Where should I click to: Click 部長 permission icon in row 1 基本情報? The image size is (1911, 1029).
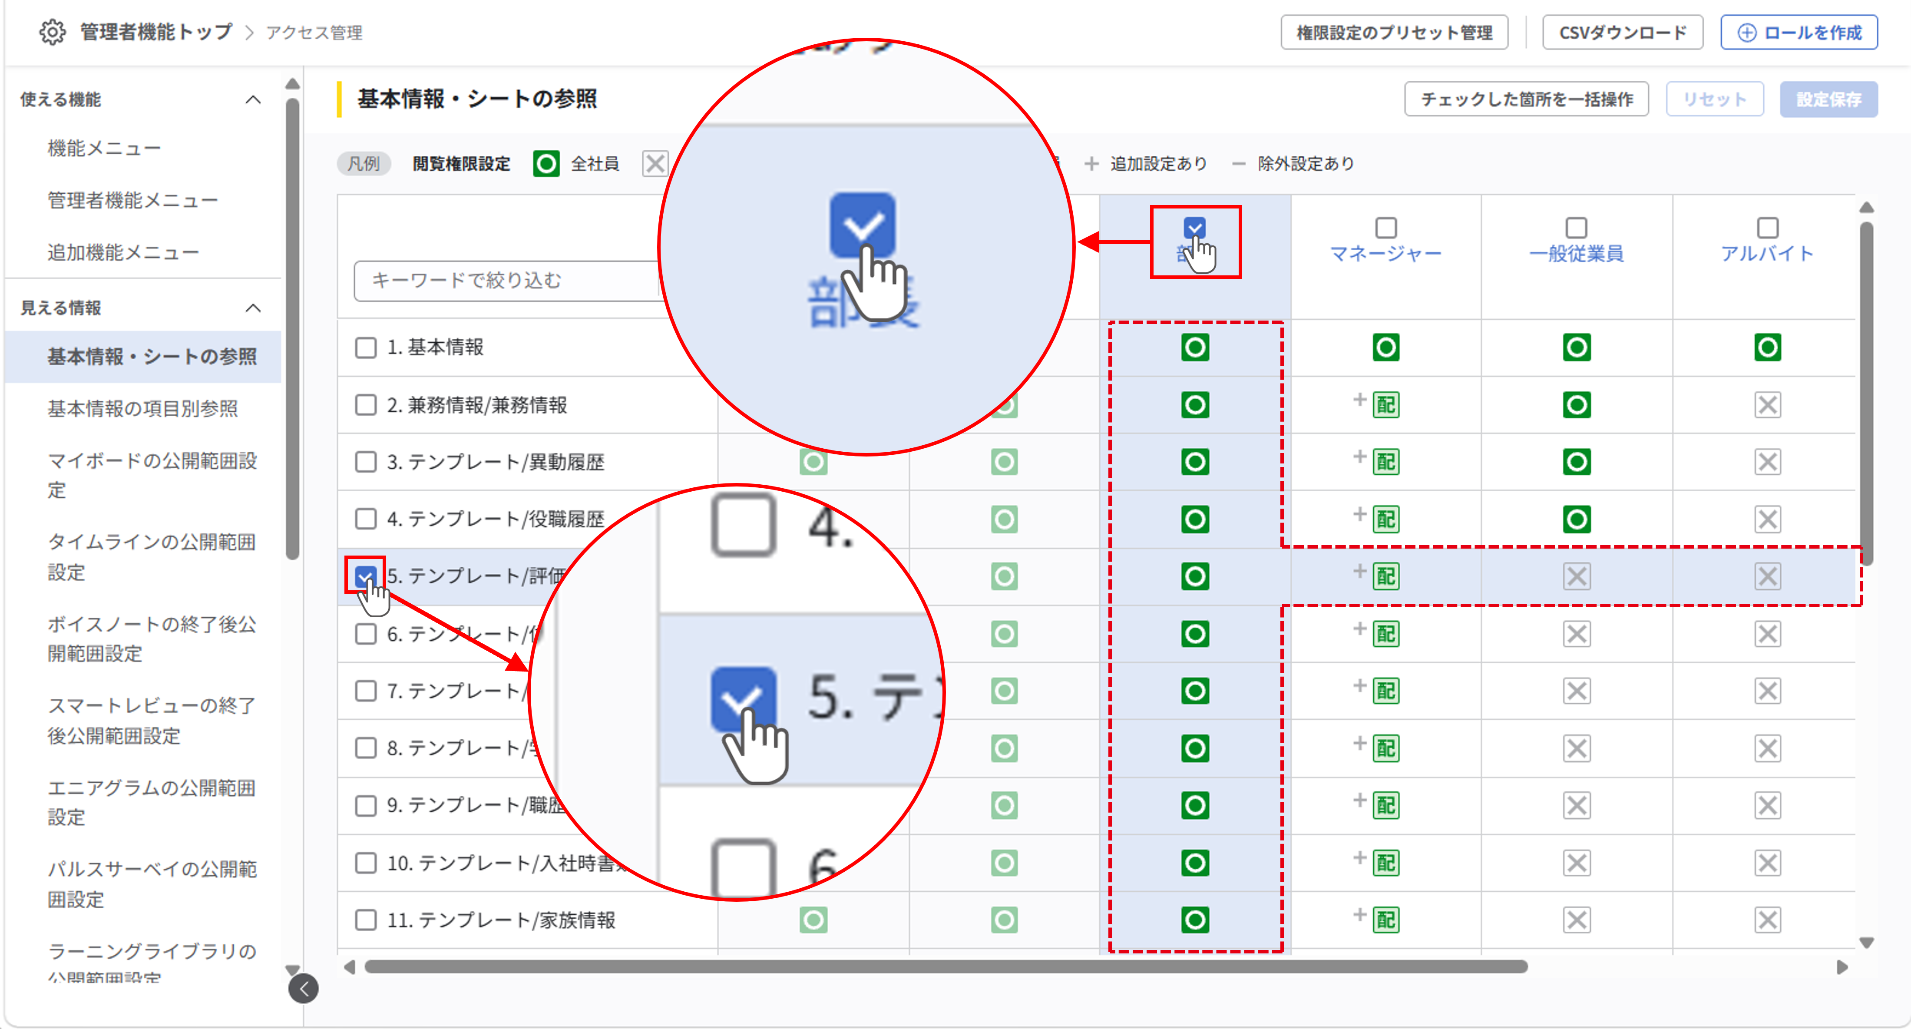click(1195, 347)
